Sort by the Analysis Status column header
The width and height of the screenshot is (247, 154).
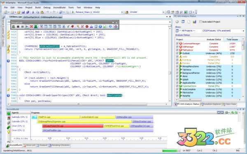[214, 39]
